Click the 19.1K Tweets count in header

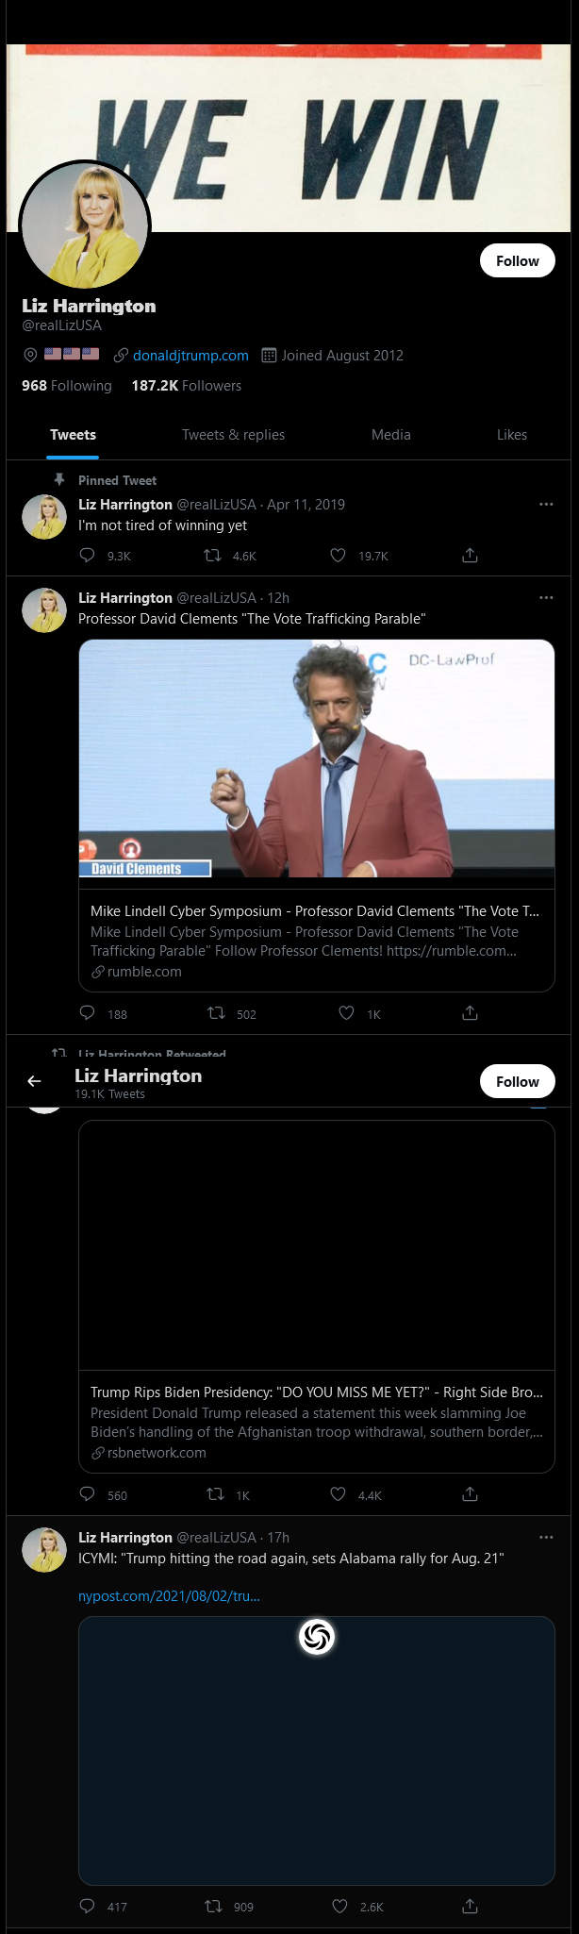[x=110, y=1094]
